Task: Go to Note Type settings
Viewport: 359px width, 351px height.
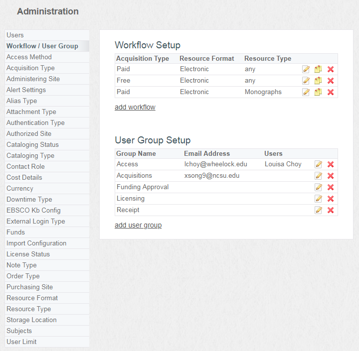Action: [x=47, y=265]
